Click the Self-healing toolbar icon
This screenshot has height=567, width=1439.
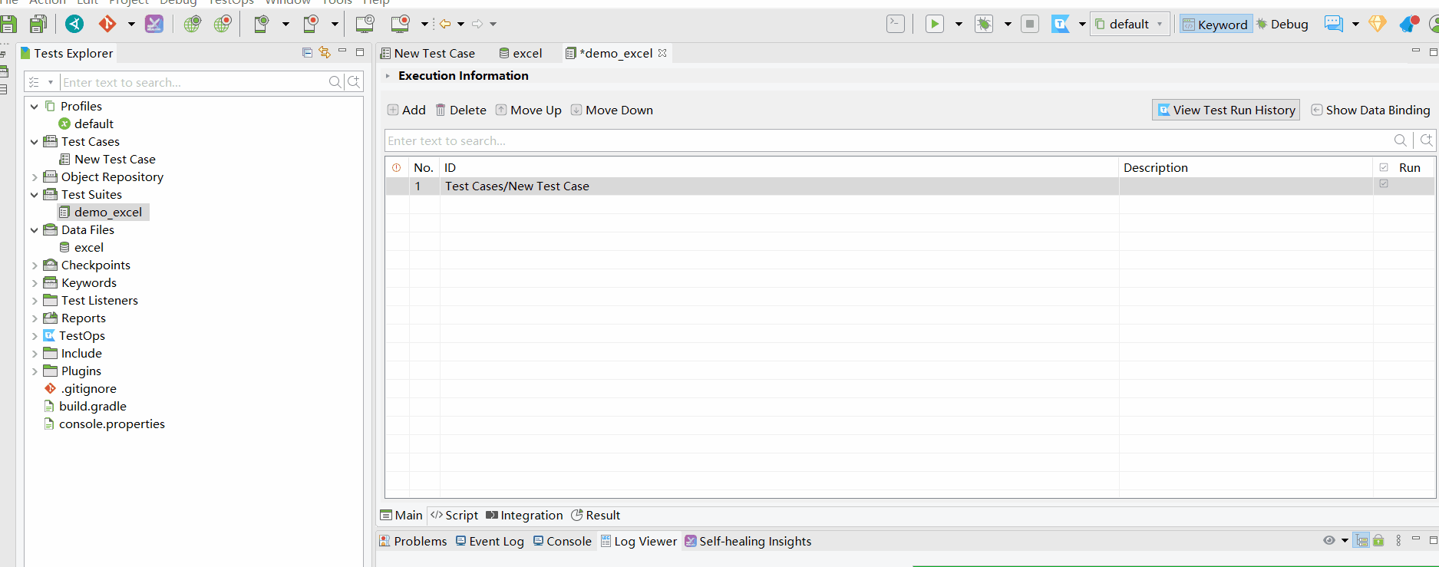tap(154, 25)
